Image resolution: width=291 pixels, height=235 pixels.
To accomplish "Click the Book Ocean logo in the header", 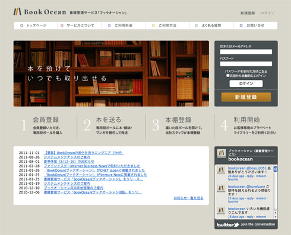I will pyautogui.click(x=40, y=12).
